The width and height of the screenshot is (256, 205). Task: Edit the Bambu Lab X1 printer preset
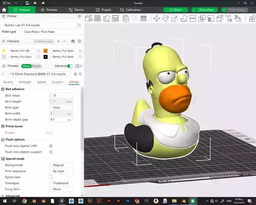(79, 25)
